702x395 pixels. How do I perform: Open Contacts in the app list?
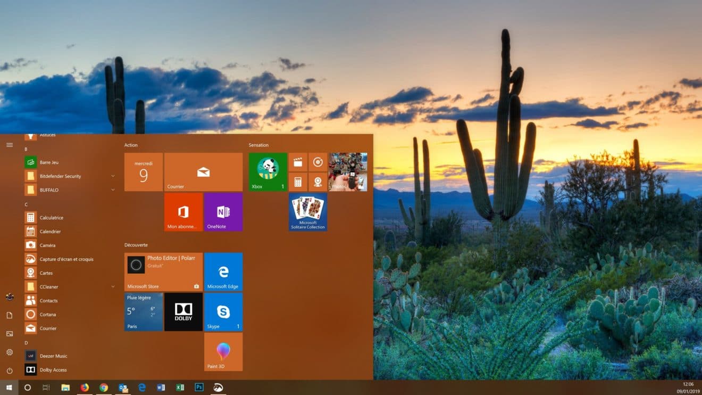[71, 301]
